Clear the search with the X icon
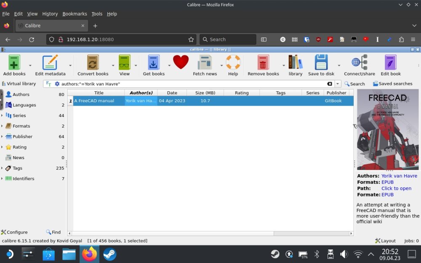 coord(330,84)
